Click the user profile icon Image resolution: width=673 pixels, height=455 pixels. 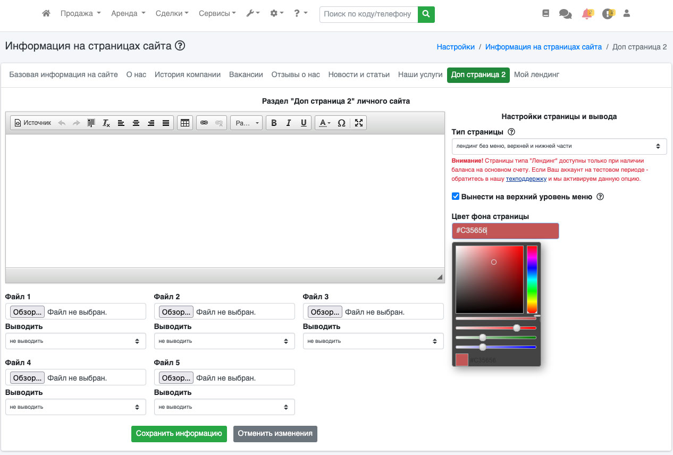click(x=626, y=14)
